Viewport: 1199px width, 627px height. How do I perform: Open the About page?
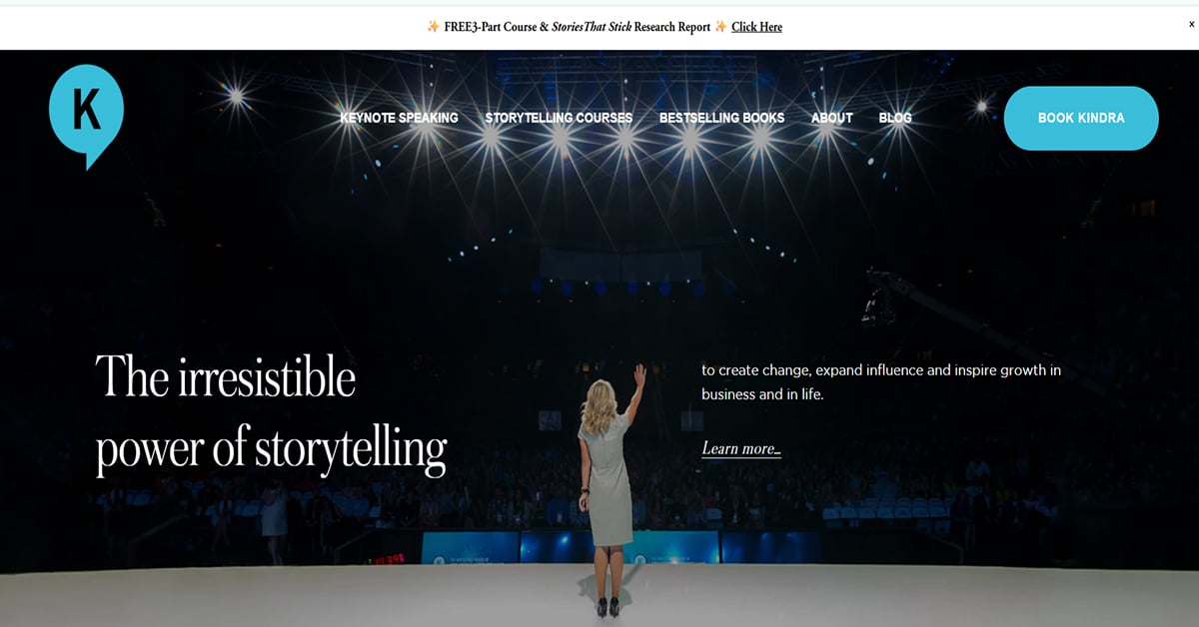[831, 118]
